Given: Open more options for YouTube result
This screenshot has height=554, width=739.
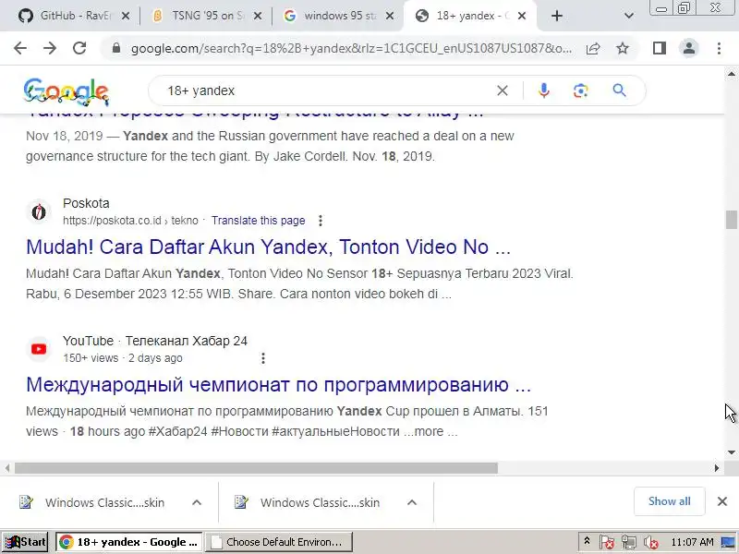Looking at the screenshot, I should click(x=263, y=358).
